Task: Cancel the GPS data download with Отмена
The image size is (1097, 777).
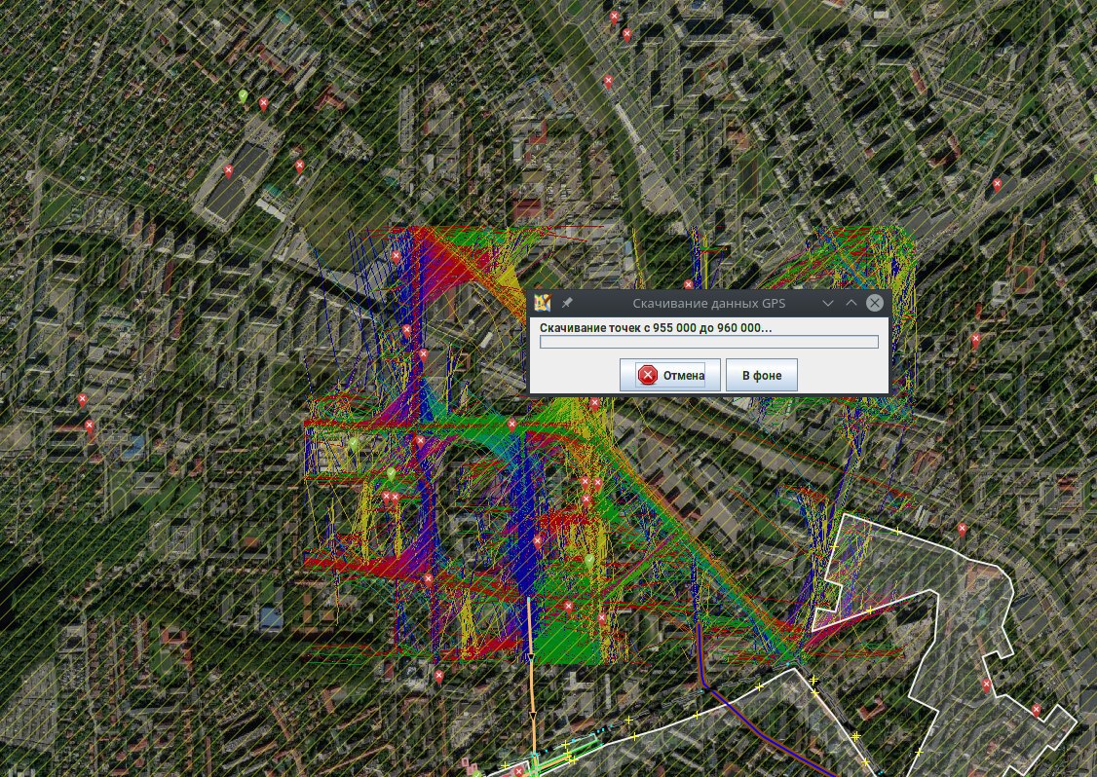Action: click(669, 376)
